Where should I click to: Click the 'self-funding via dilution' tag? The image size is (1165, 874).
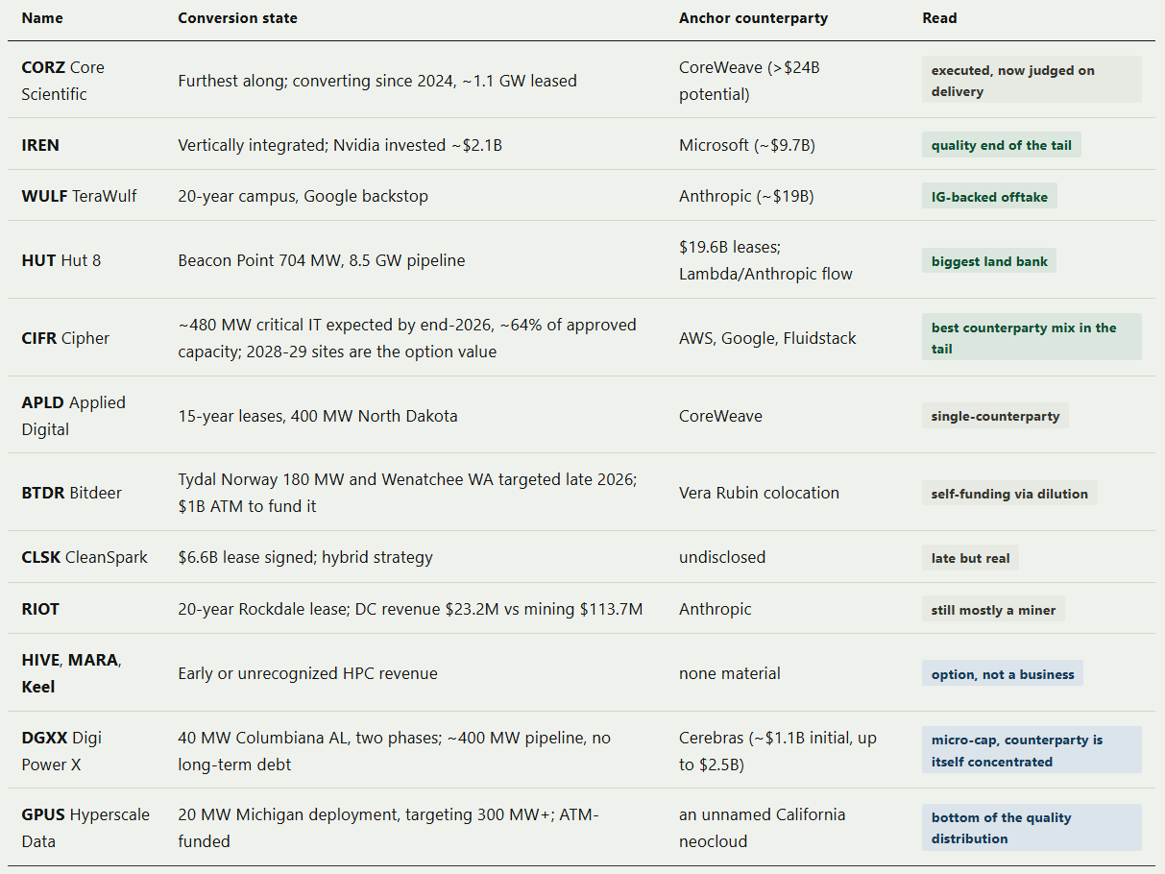tap(1009, 494)
